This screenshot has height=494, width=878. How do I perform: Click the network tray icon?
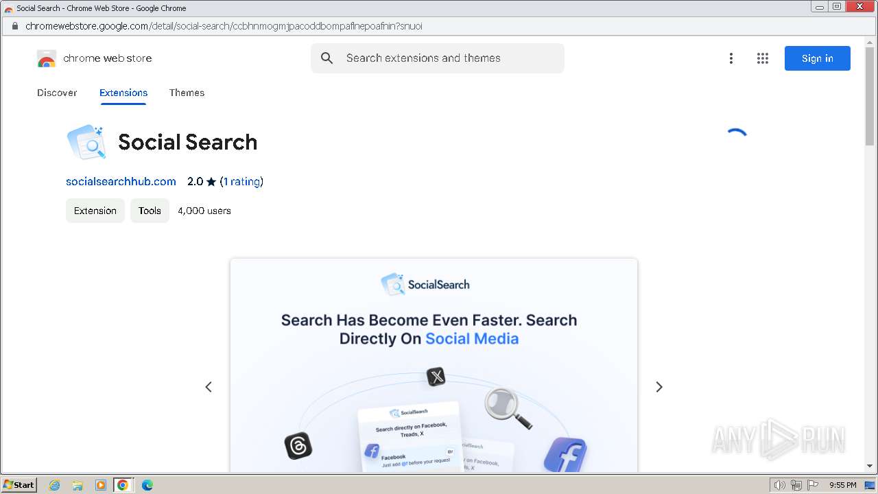coord(796,485)
